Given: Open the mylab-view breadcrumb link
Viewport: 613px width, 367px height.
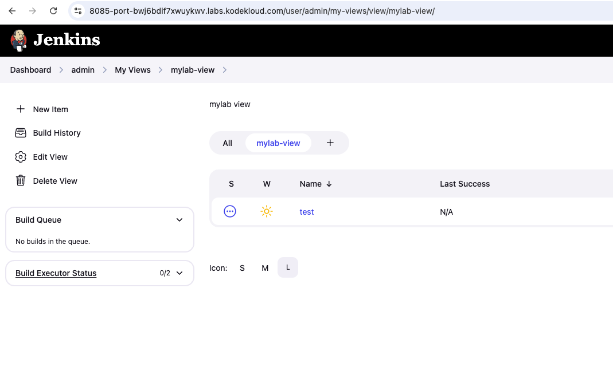Looking at the screenshot, I should click(x=193, y=70).
